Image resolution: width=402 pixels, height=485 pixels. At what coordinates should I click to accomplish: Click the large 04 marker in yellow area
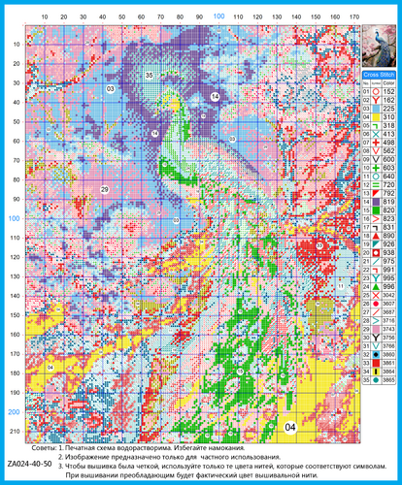pos(290,428)
